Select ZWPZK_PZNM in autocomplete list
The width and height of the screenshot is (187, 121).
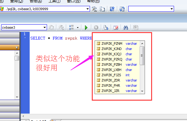click(117, 44)
